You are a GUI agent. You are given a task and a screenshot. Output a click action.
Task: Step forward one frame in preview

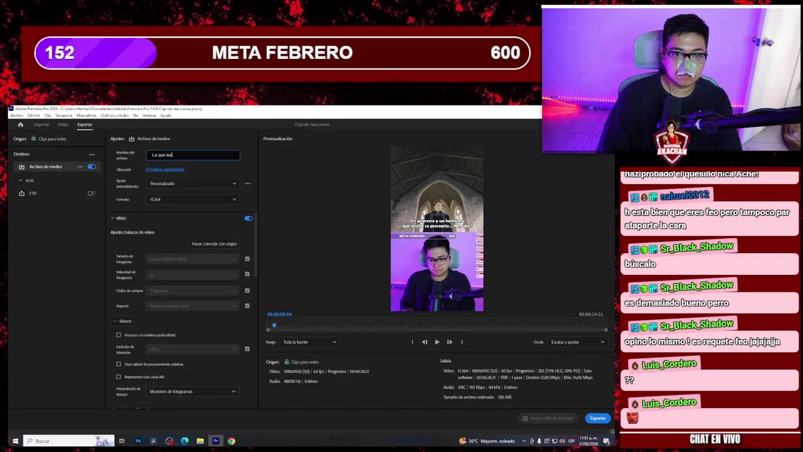449,342
